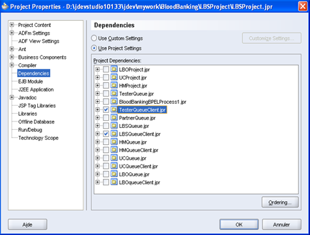Click the PartnerQueue.jpr project folder icon

[x=114, y=117]
